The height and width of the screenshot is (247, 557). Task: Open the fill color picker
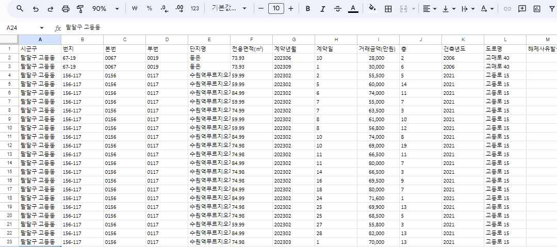coord(372,9)
